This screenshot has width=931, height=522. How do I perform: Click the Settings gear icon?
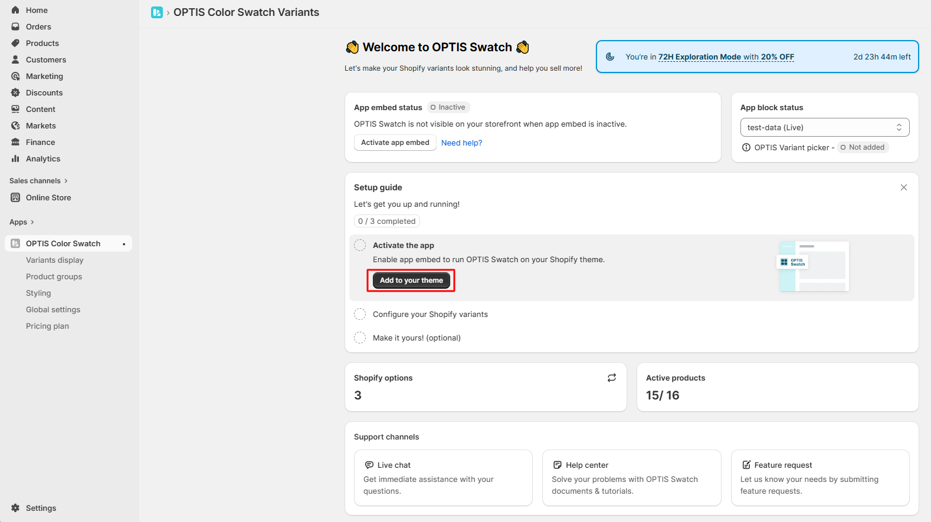[x=15, y=508]
